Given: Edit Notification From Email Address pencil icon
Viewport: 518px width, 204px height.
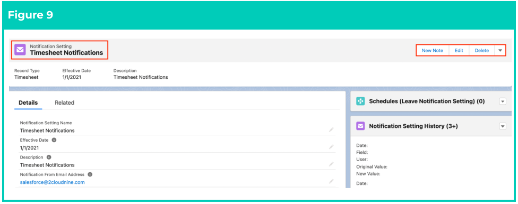Looking at the screenshot, I should tap(331, 181).
